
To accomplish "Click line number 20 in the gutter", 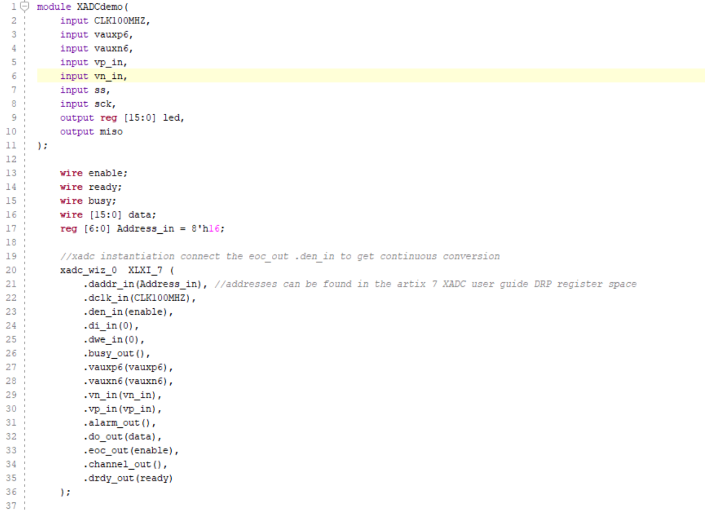I will click(11, 270).
